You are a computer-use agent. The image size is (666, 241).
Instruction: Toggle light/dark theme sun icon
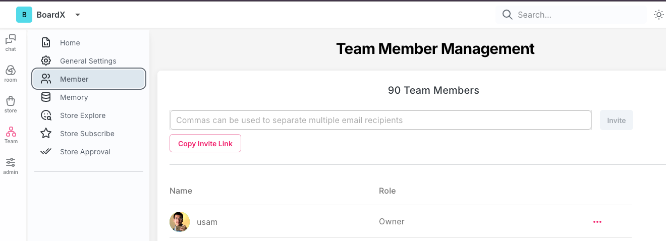658,15
